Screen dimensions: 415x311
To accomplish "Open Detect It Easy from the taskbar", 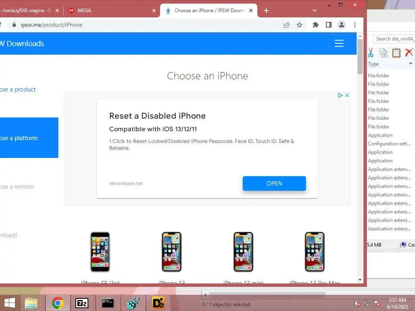I will coord(158,303).
